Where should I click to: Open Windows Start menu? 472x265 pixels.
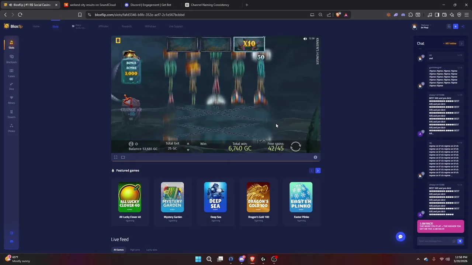[198, 259]
